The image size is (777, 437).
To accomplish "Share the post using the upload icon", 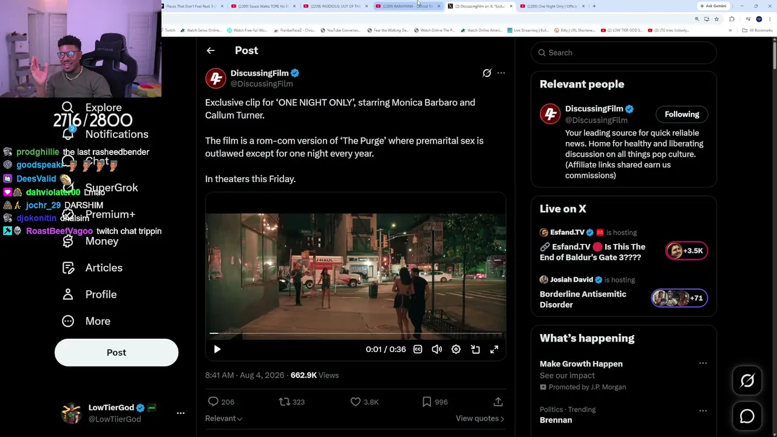I will [498, 402].
